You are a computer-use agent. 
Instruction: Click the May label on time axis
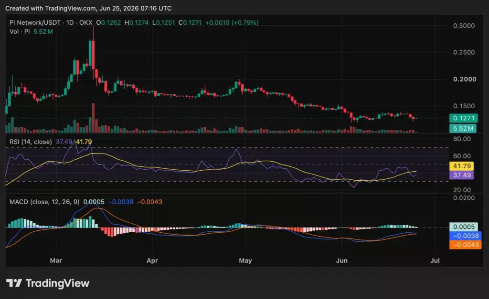tap(245, 261)
